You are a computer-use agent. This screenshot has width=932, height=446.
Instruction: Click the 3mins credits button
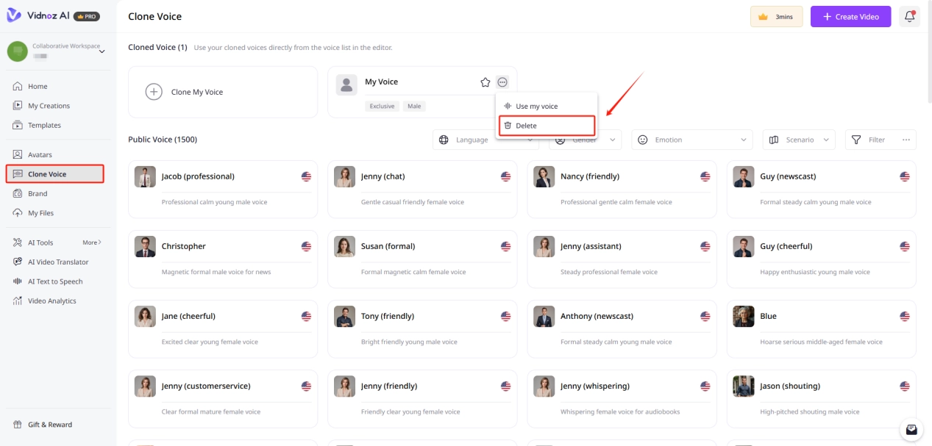(x=776, y=17)
